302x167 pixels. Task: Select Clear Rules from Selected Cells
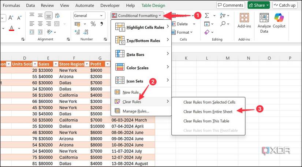coord(209,102)
